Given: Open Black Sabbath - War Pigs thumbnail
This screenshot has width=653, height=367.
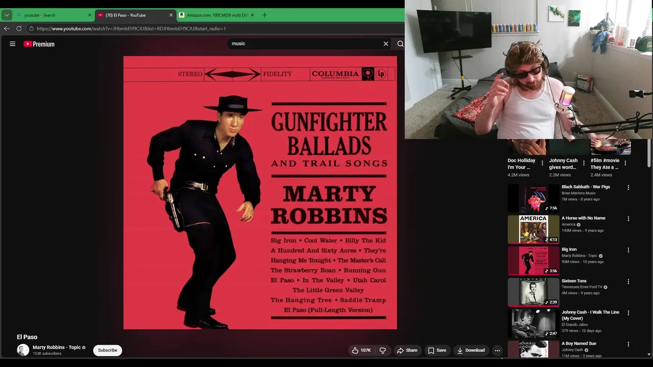Looking at the screenshot, I should point(533,198).
